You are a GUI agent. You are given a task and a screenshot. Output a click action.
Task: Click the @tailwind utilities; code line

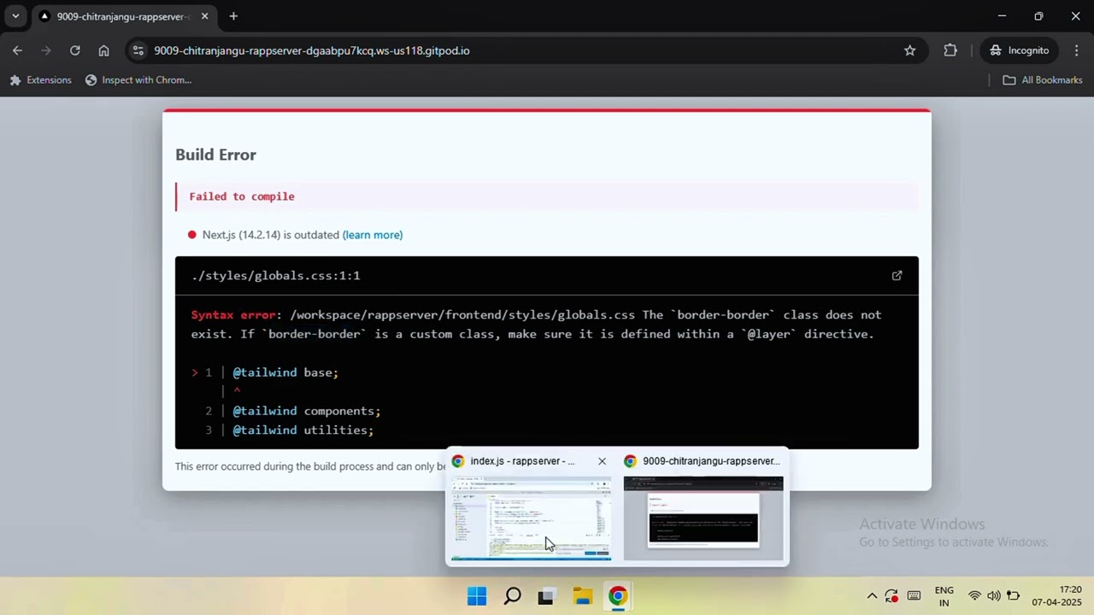[x=303, y=430]
